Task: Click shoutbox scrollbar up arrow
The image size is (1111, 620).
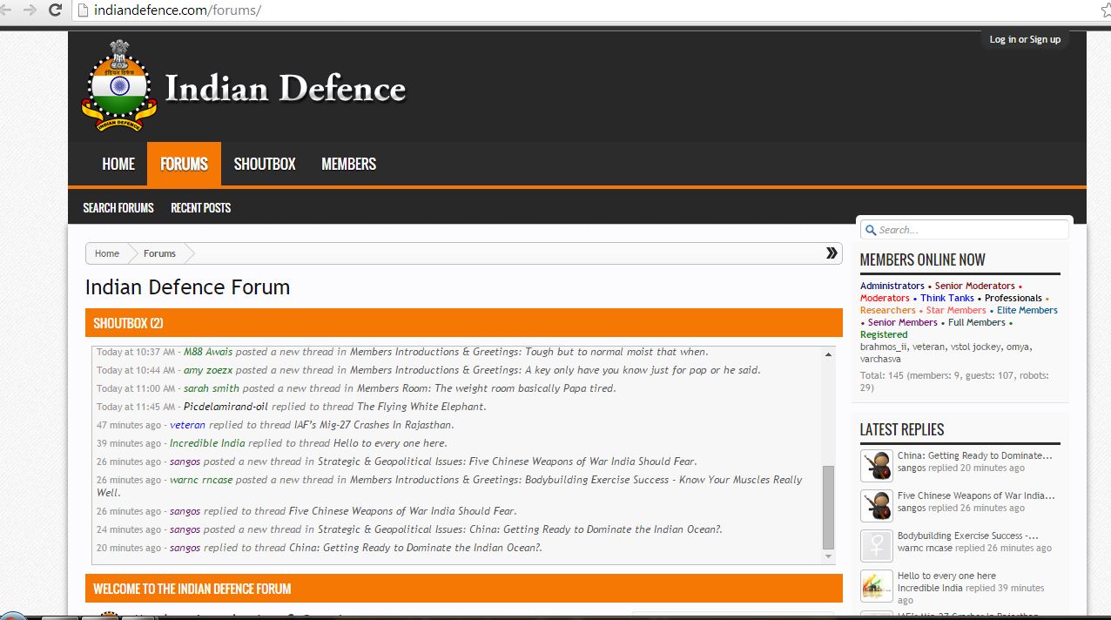Action: pos(828,354)
